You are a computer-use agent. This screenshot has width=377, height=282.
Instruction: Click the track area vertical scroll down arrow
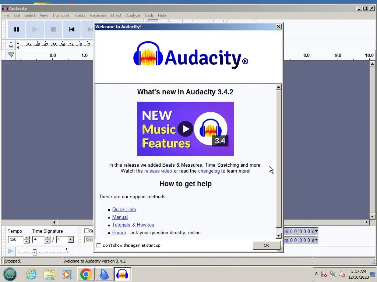pos(372,216)
